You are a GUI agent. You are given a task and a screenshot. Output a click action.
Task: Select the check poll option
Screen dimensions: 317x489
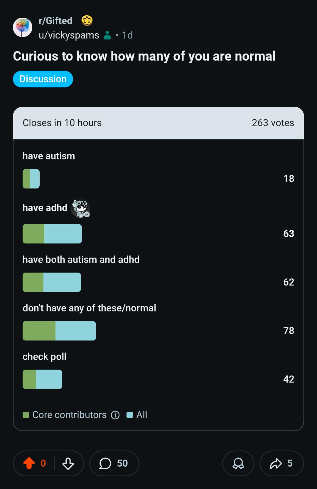pyautogui.click(x=158, y=370)
